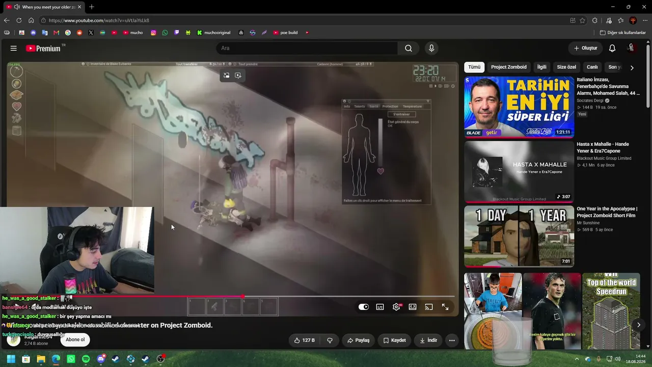
Task: Like the video with 127 B
Action: 304,340
